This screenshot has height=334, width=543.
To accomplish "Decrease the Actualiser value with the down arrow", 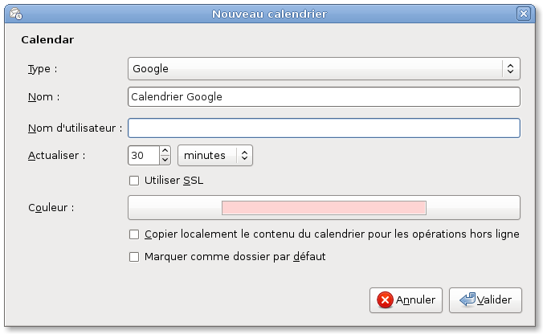I will pos(165,160).
